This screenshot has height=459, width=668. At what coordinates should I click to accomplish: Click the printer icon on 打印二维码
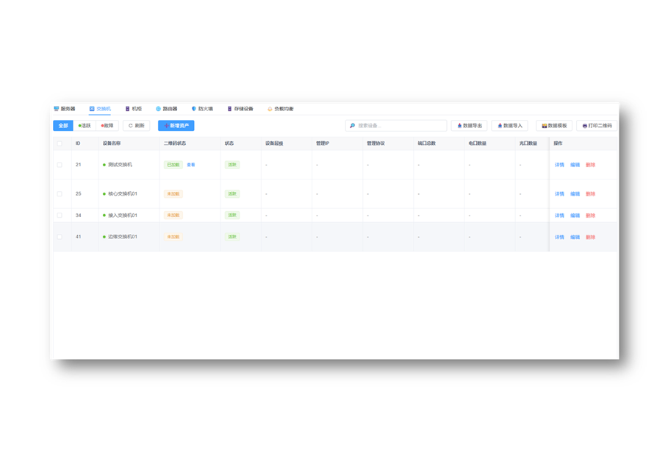585,126
